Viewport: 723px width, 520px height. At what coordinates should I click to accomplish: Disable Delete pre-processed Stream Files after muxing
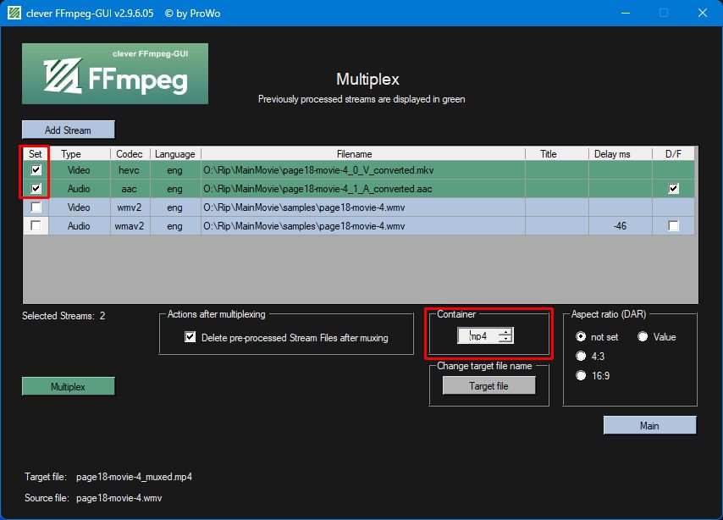tap(190, 337)
